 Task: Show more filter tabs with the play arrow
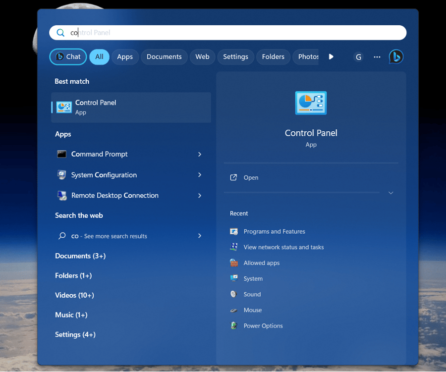click(x=331, y=56)
